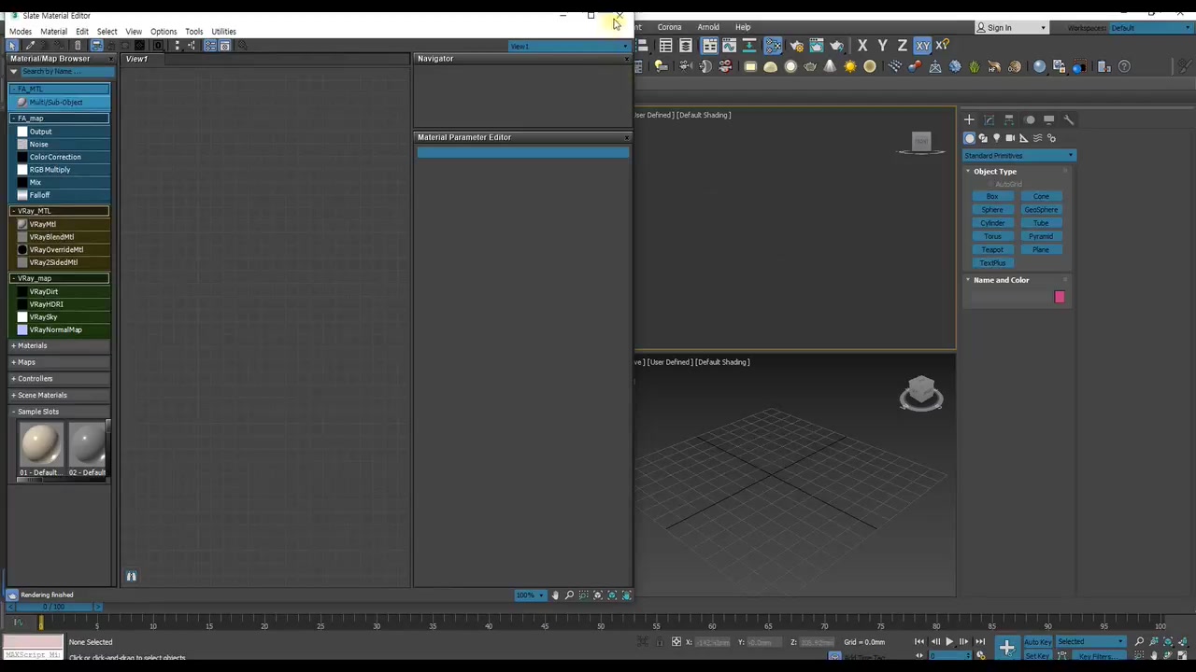This screenshot has width=1196, height=672.
Task: Select the Cameras category icon
Action: (1010, 138)
